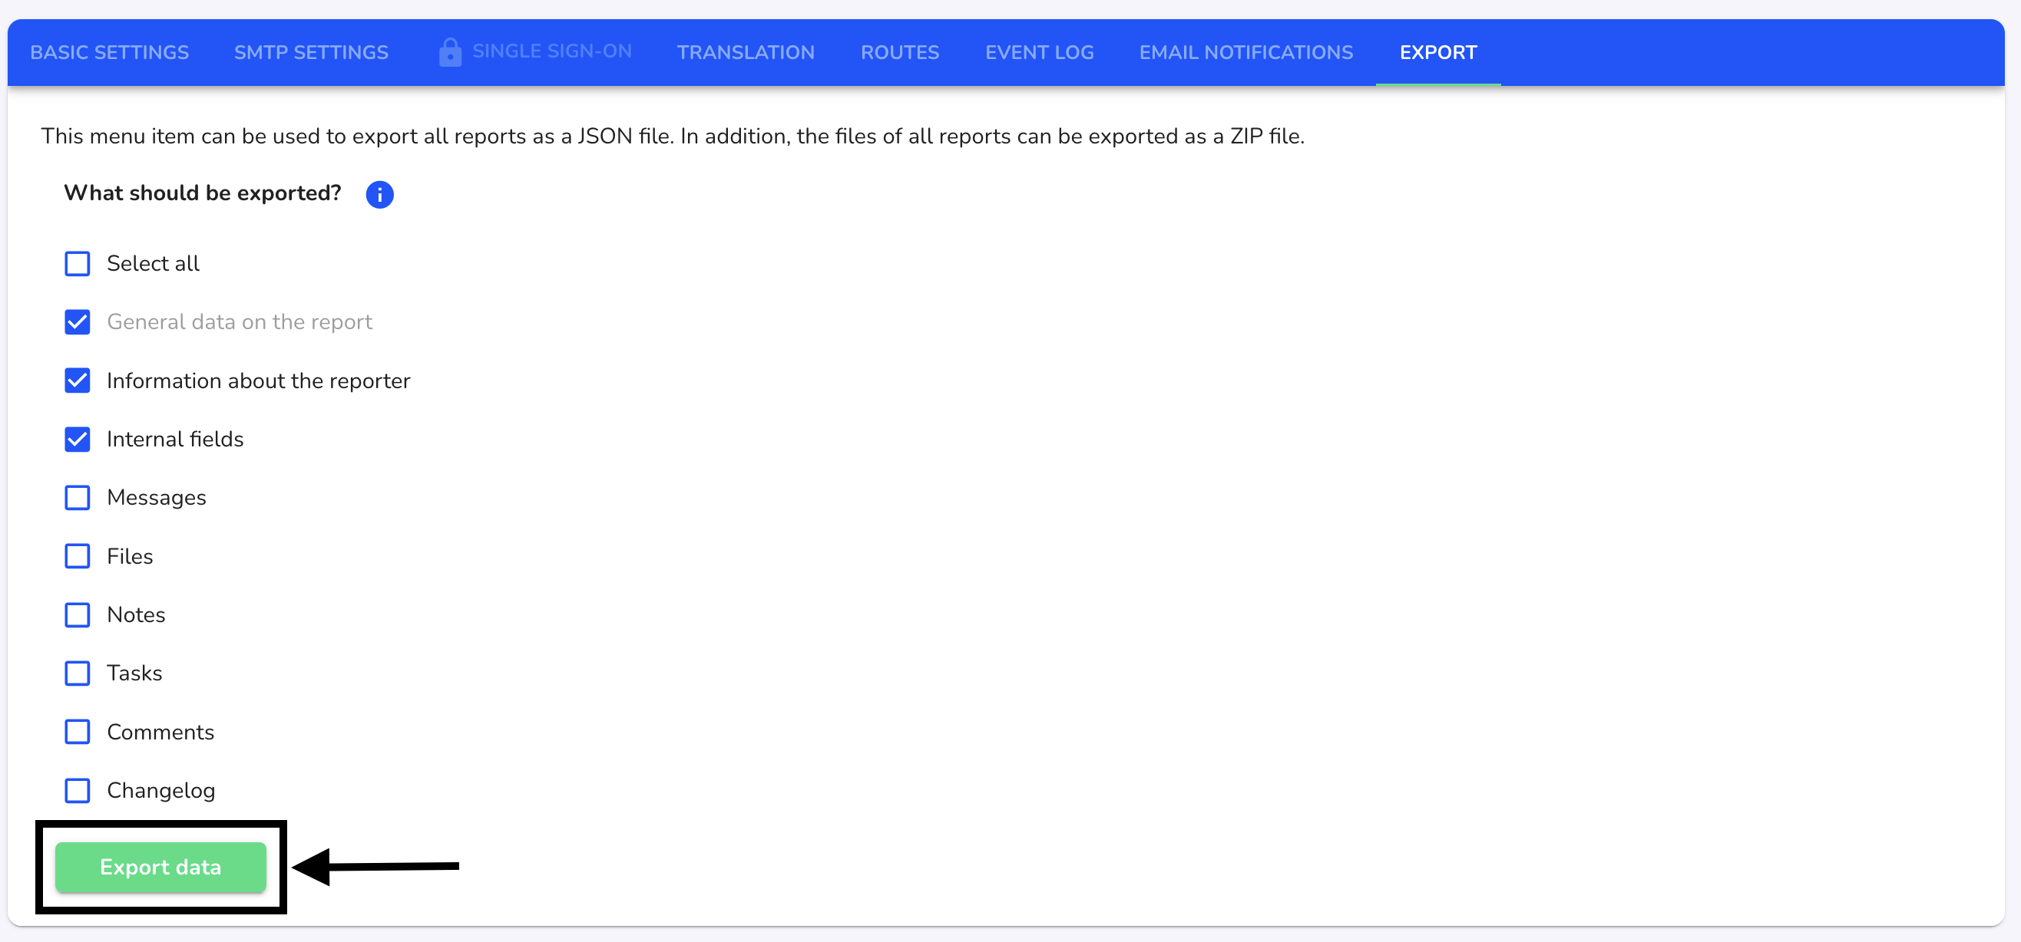The height and width of the screenshot is (942, 2021).
Task: Tick the Changelog checkbox
Action: pyautogui.click(x=77, y=791)
